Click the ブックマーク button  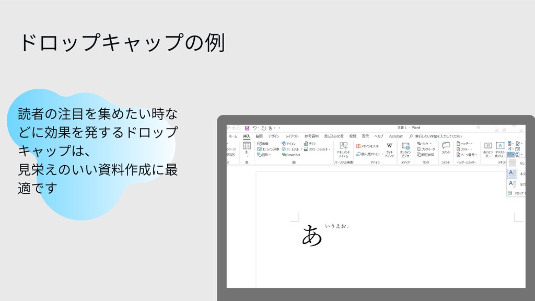pos(426,149)
